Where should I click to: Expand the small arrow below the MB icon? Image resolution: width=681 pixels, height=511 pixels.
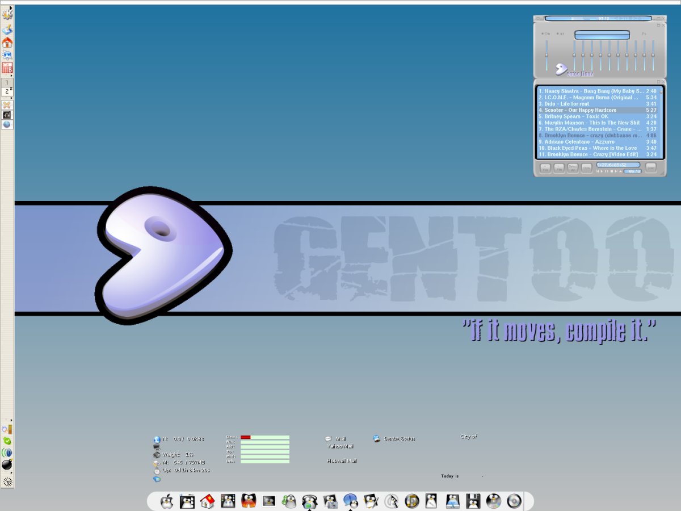11,76
